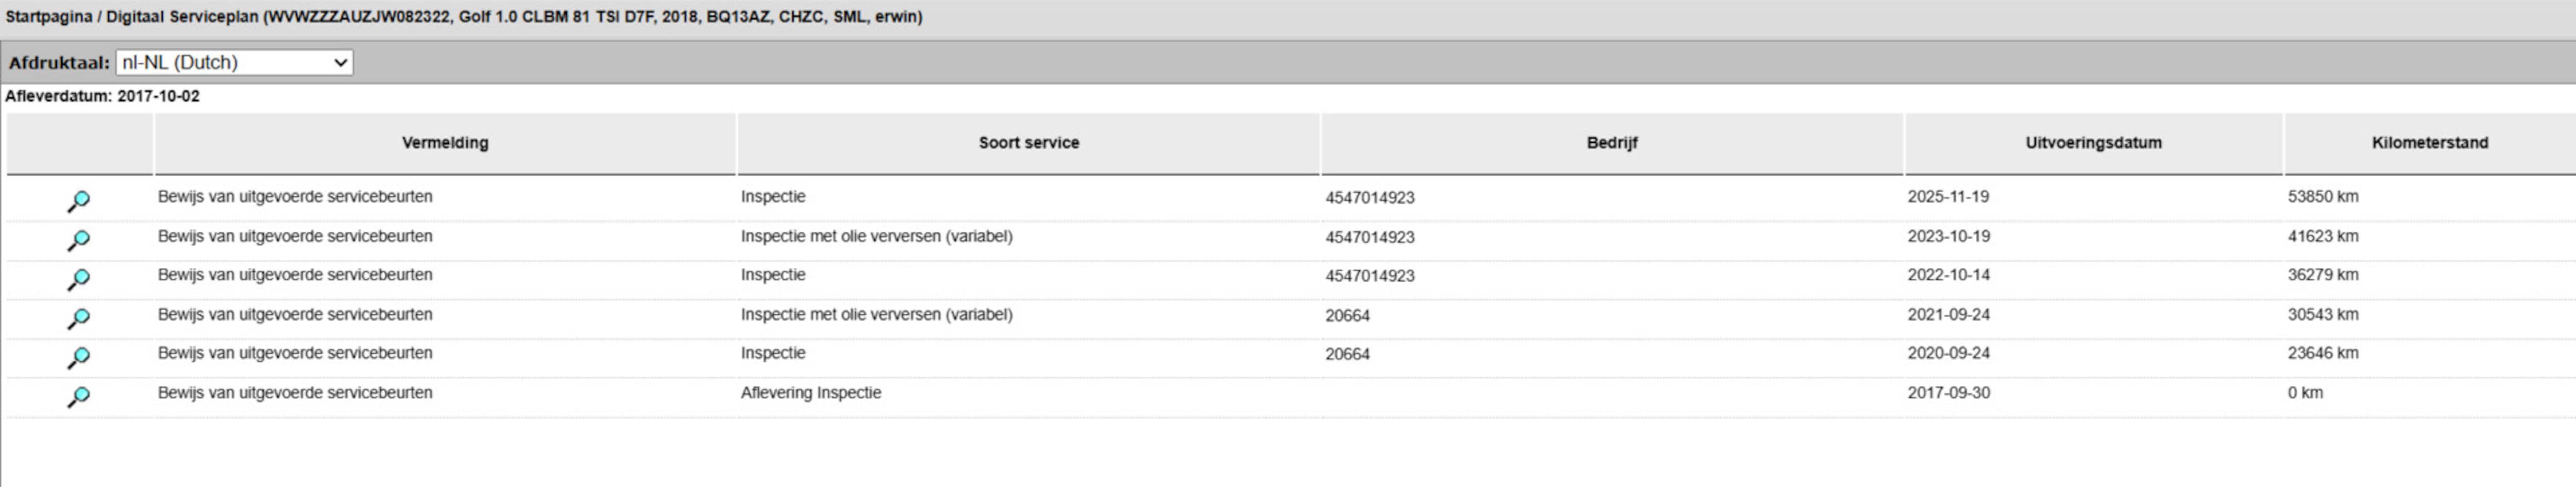
Task: View details of the 2022-10-14 service record
Action: click(78, 279)
